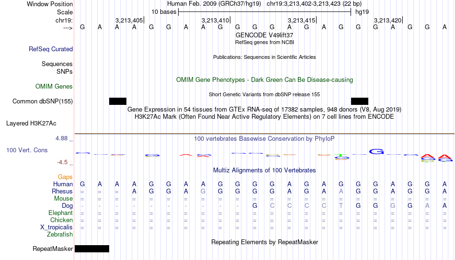Click the Common dbSNP(155) track label

point(42,102)
